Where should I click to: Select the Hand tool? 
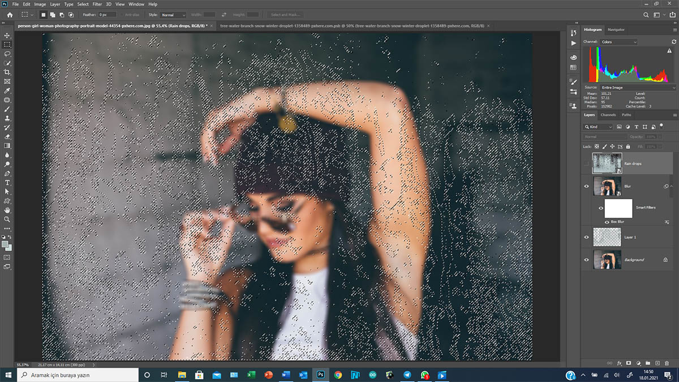click(7, 210)
